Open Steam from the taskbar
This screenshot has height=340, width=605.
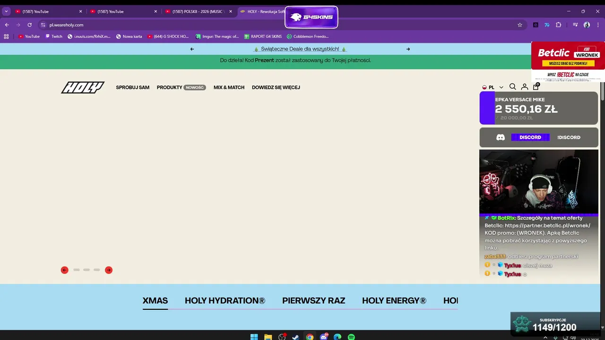[x=295, y=337]
